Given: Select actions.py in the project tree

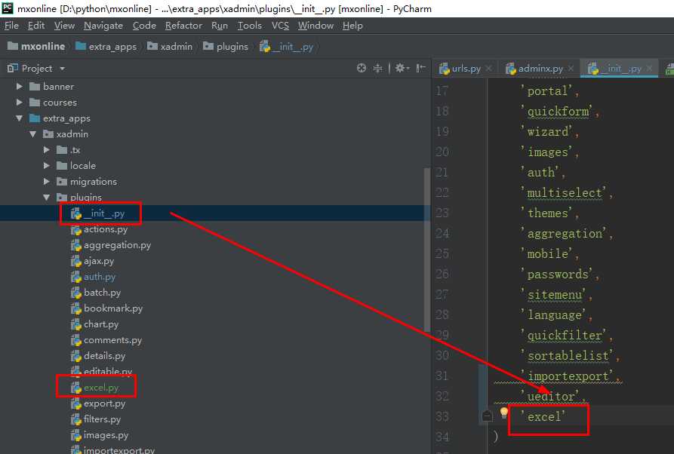Looking at the screenshot, I should (x=100, y=229).
